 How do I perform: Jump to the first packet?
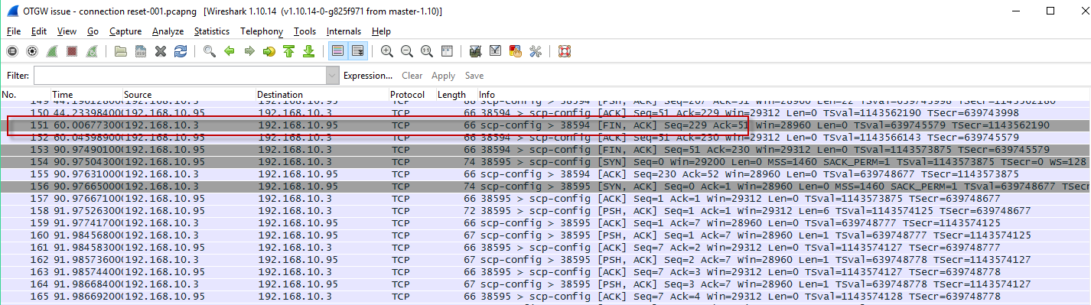coord(289,51)
